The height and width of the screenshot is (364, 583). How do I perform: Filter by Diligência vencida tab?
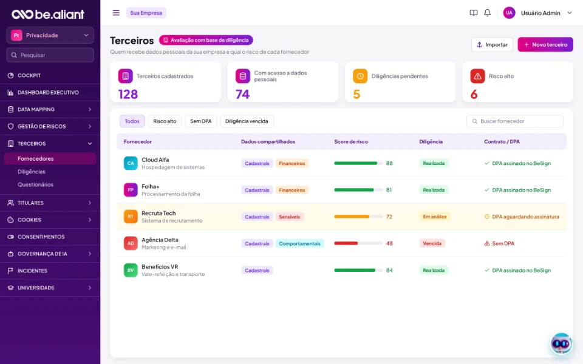tap(247, 121)
